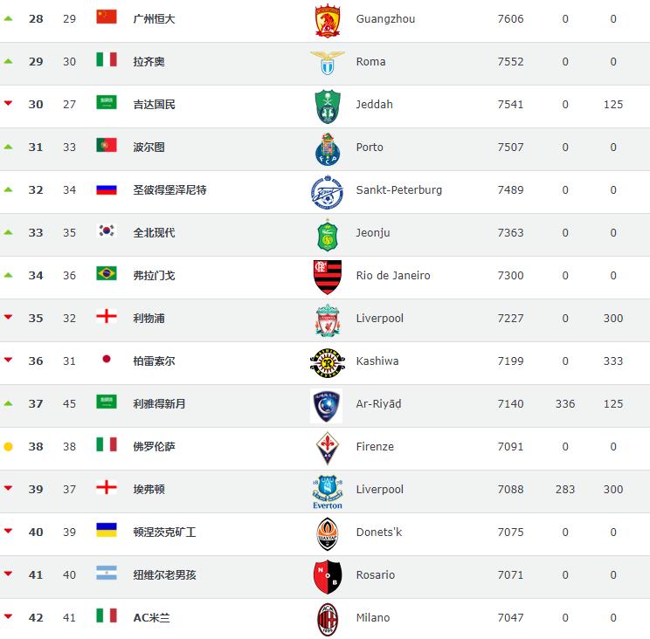
Task: Click the AC Milan club crest
Action: click(328, 618)
